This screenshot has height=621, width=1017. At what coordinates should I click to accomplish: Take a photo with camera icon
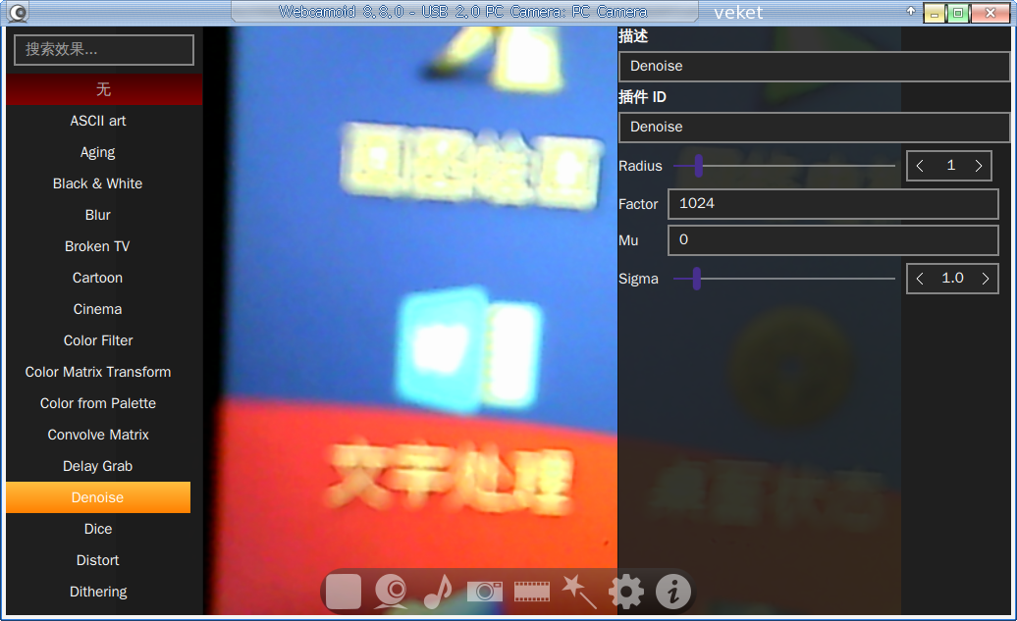(485, 592)
